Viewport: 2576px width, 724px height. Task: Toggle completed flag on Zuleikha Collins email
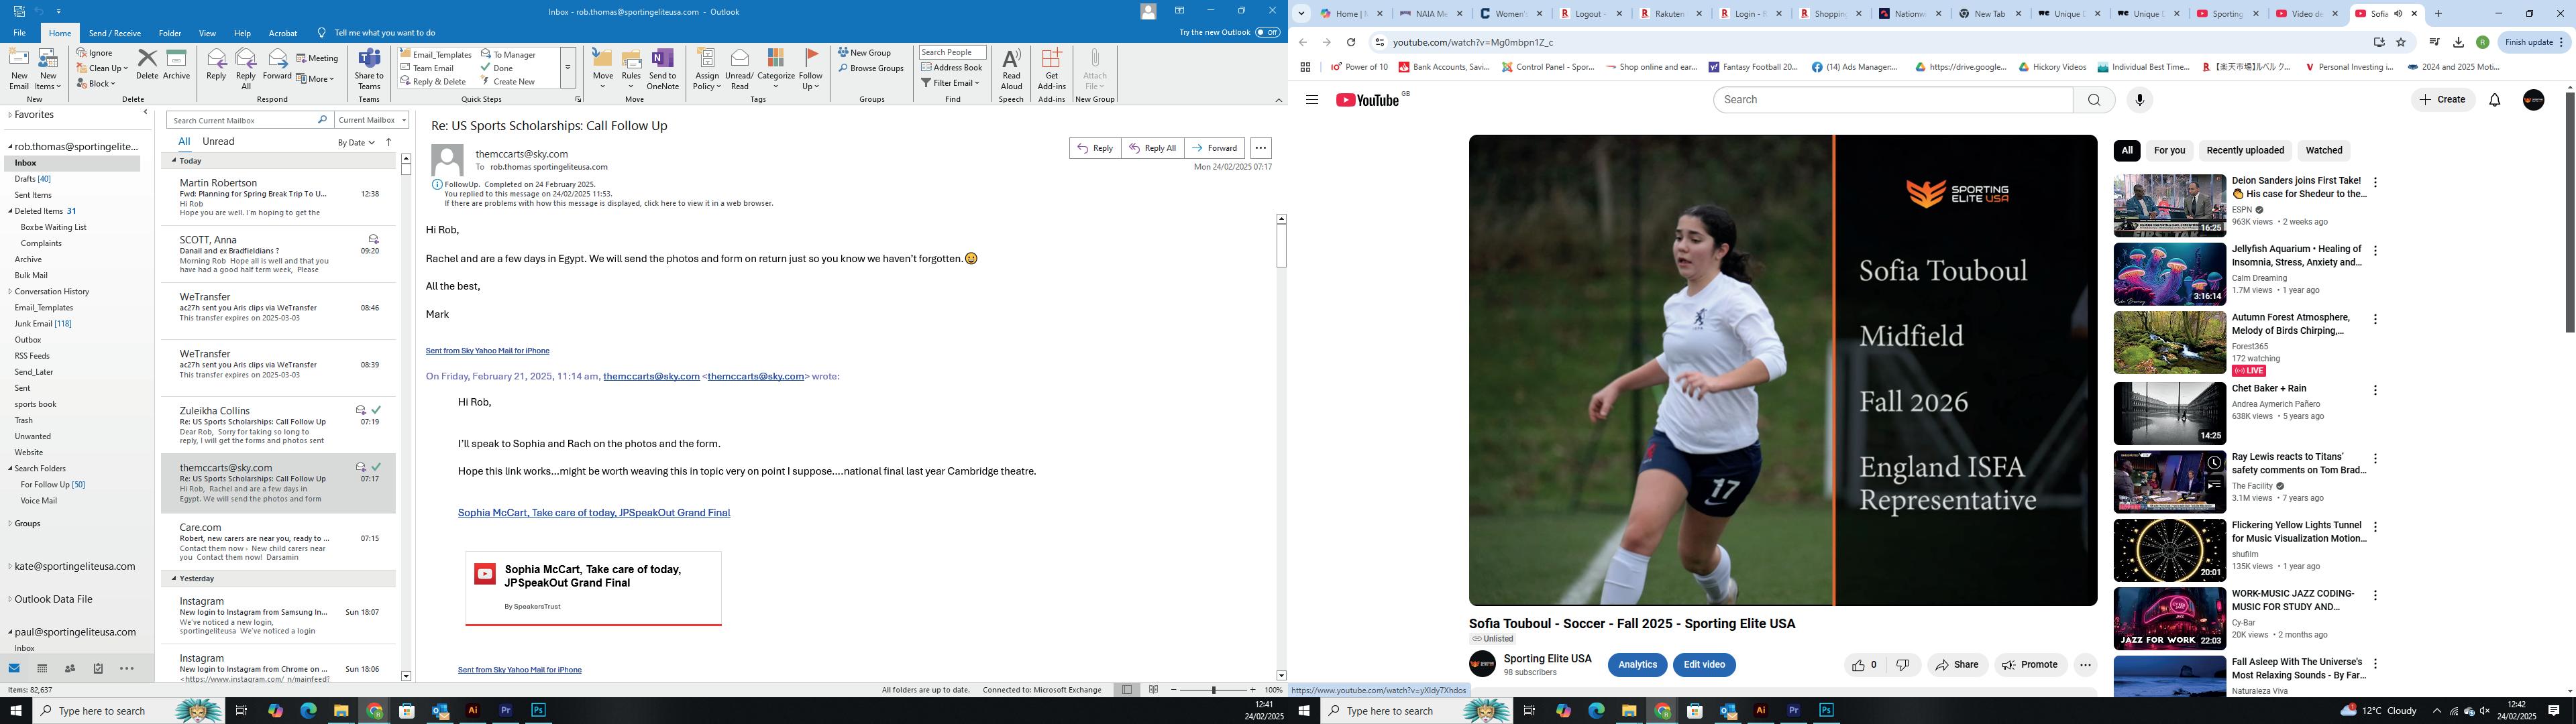[376, 410]
